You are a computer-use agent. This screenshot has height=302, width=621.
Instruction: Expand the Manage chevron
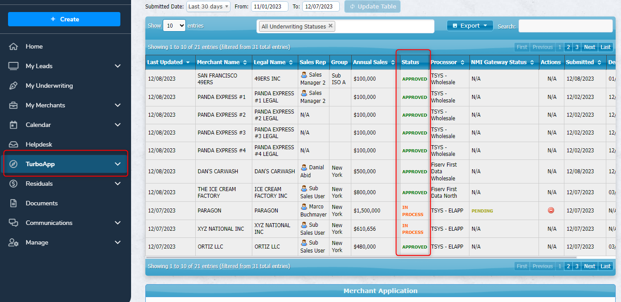pos(118,242)
